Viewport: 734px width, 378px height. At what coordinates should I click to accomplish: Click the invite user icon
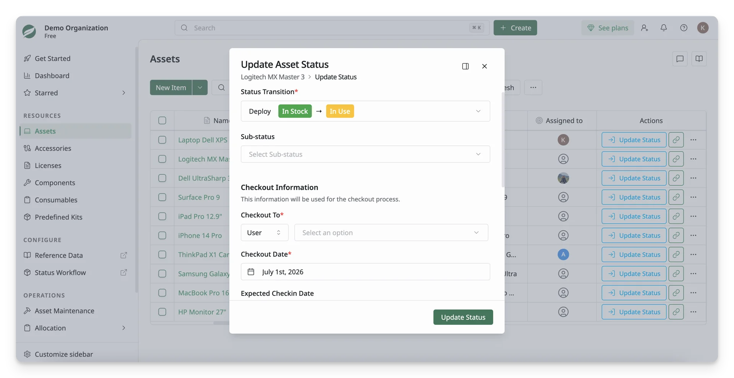point(645,28)
